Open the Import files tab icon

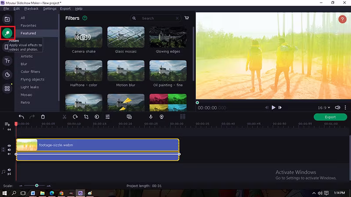[x=7, y=19]
